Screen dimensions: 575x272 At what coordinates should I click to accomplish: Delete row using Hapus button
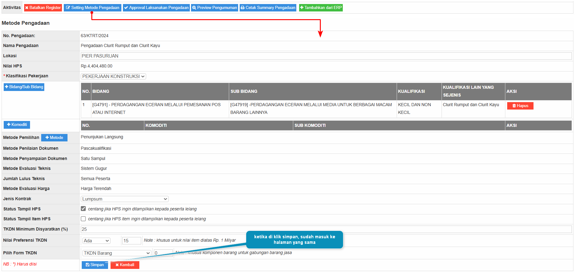pyautogui.click(x=520, y=106)
